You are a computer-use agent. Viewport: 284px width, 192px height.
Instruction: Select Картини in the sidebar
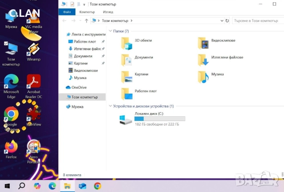[78, 63]
